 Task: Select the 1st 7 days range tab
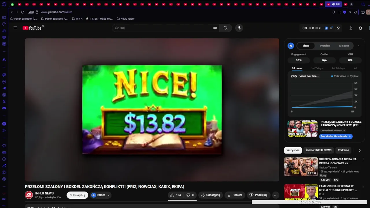[x=317, y=68]
